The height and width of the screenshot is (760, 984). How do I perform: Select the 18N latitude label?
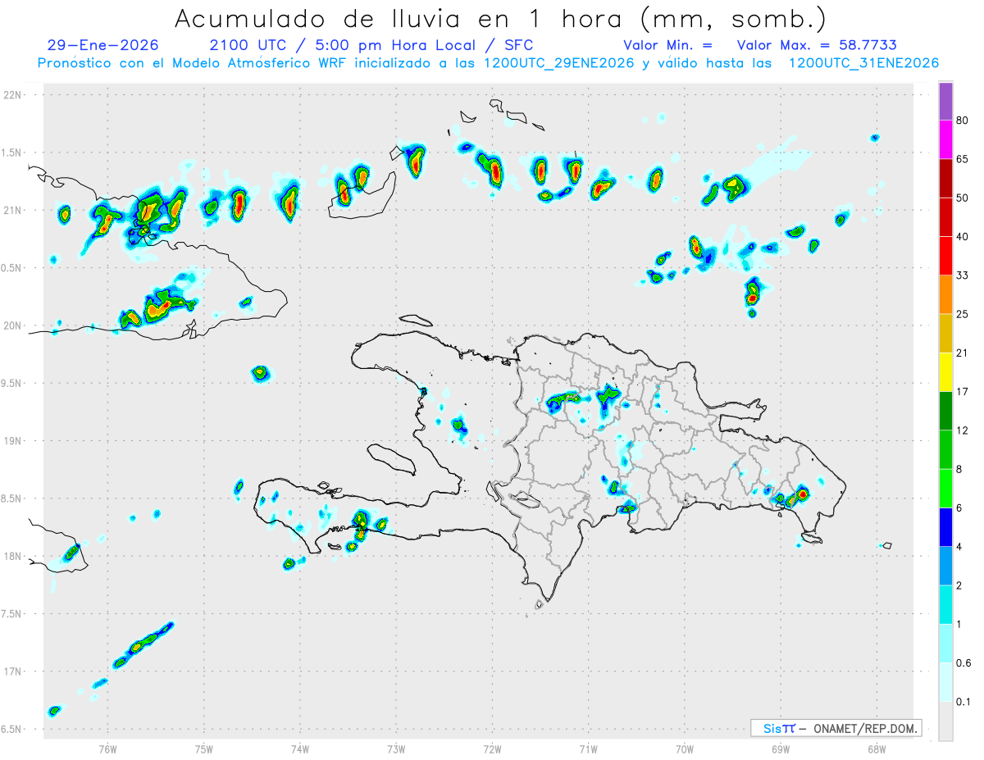point(12,556)
